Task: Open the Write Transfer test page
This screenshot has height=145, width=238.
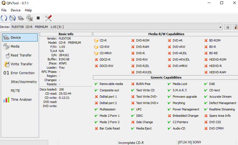Action: 20,64
